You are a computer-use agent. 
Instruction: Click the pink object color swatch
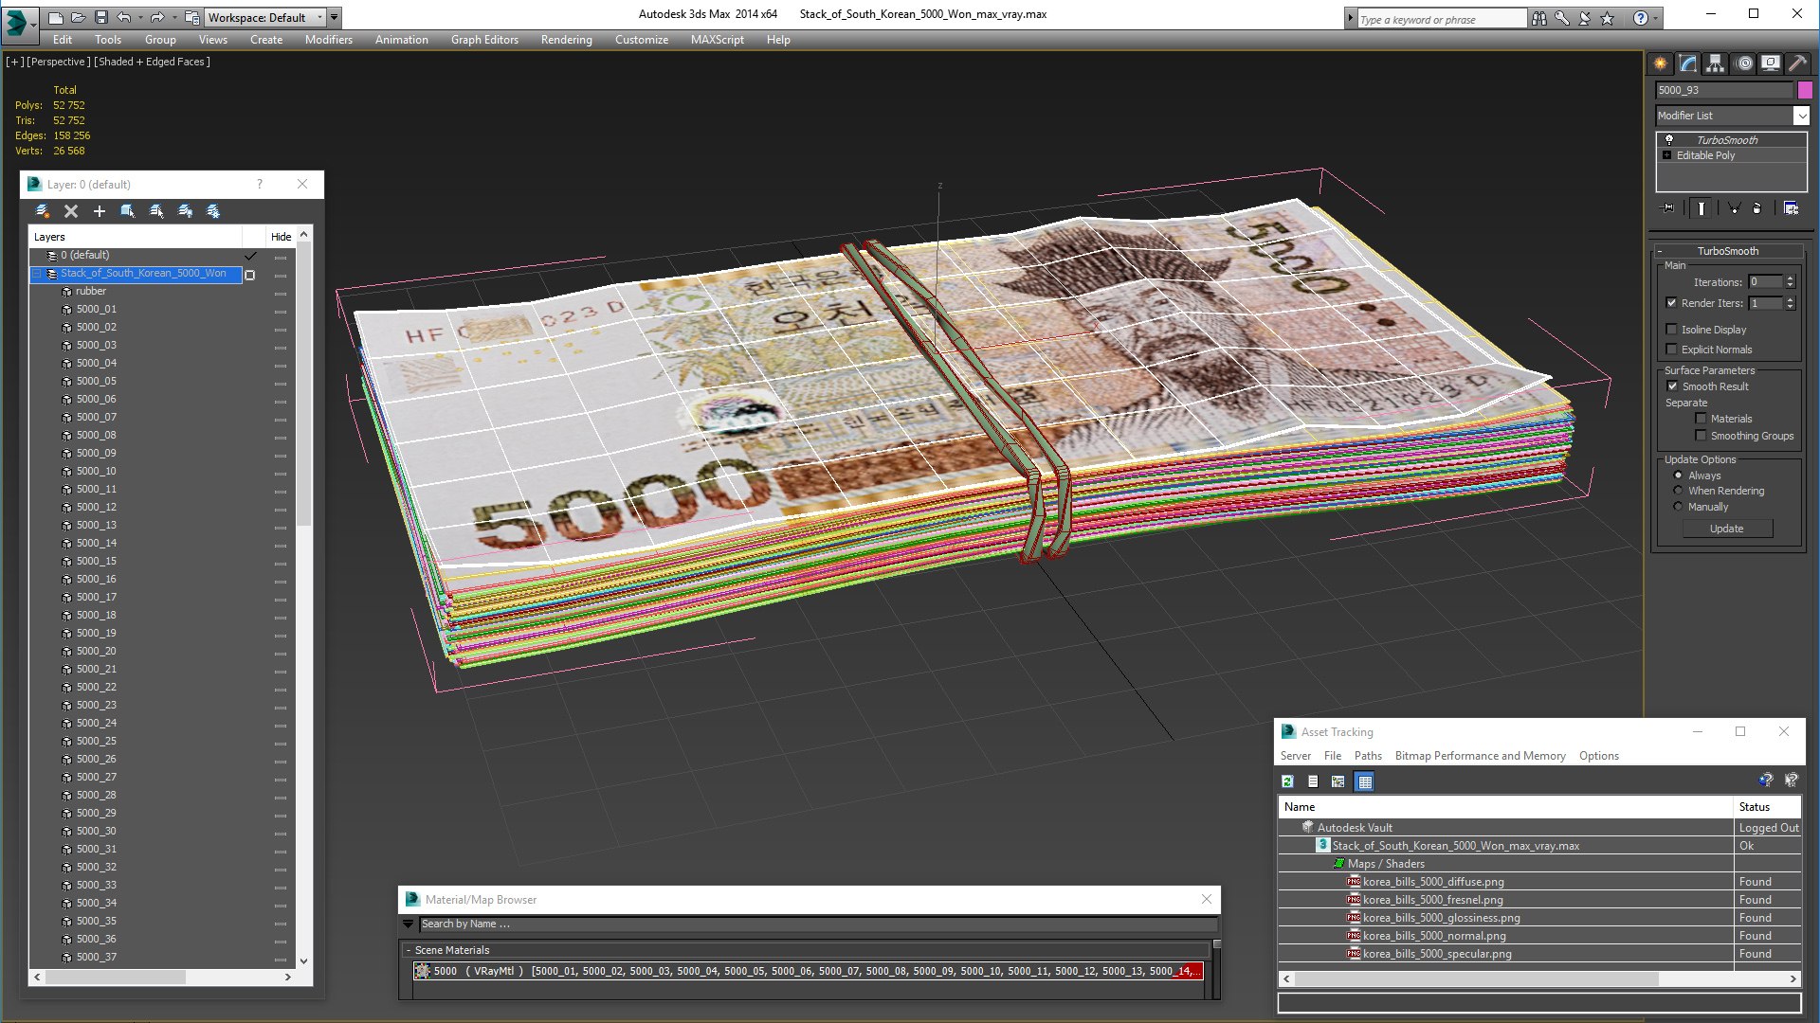point(1805,90)
